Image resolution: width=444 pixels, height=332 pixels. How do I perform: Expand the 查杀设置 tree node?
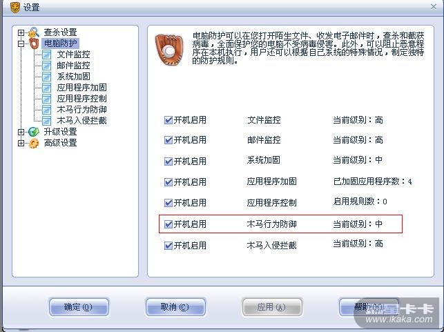point(21,32)
